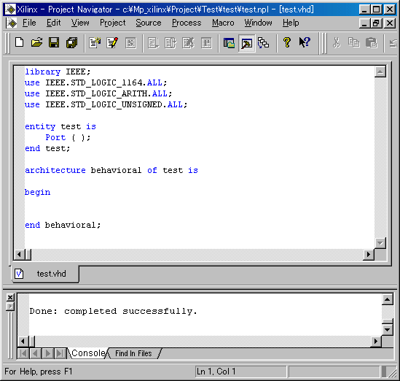Click the editor scroll down arrow

pyautogui.click(x=380, y=243)
